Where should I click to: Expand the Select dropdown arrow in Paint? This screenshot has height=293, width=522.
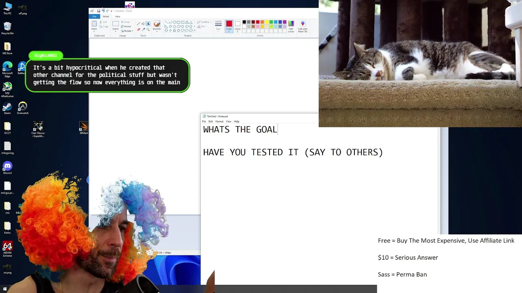tap(115, 31)
